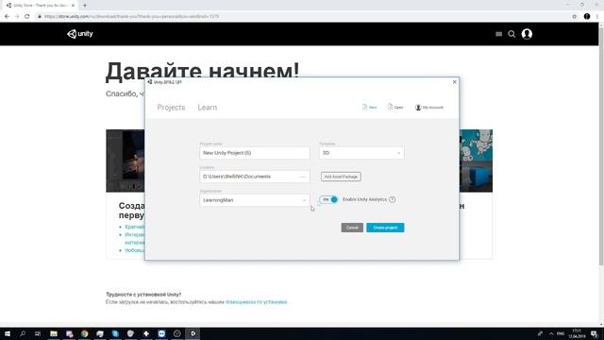
Task: Open Skype from the taskbar
Action: [115, 333]
